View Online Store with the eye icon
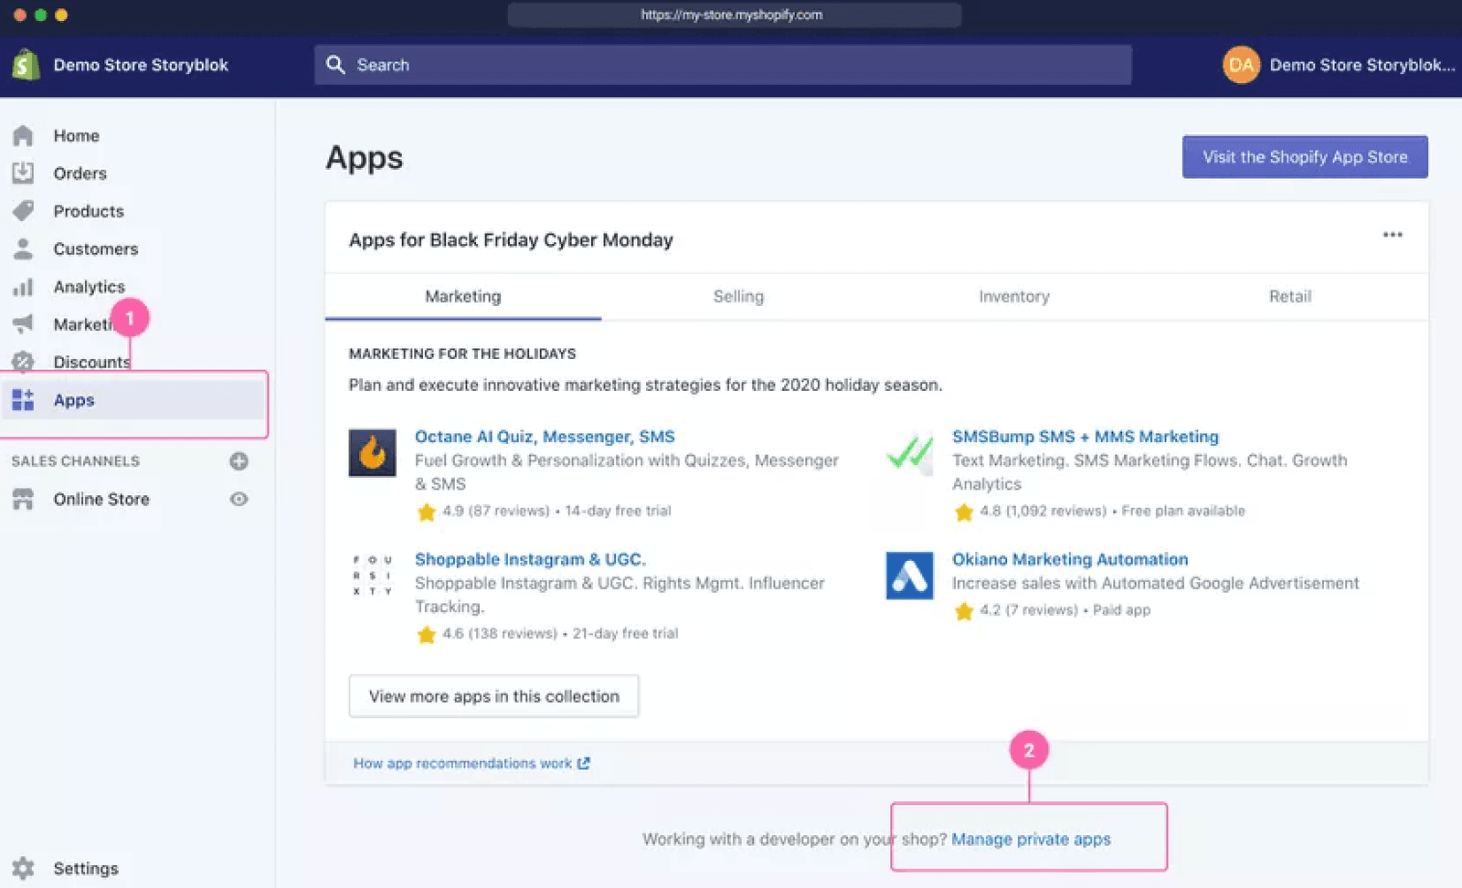The image size is (1462, 888). coord(238,499)
